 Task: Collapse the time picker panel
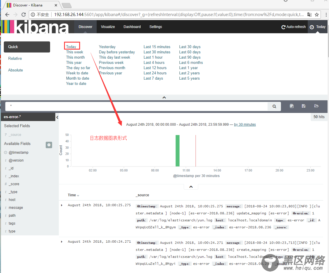pyautogui.click(x=164, y=97)
